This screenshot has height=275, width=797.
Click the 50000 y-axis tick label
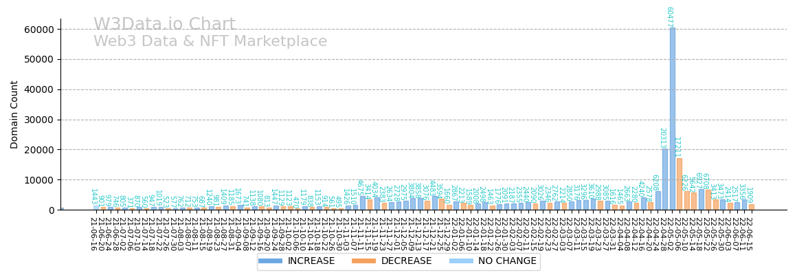37,60
